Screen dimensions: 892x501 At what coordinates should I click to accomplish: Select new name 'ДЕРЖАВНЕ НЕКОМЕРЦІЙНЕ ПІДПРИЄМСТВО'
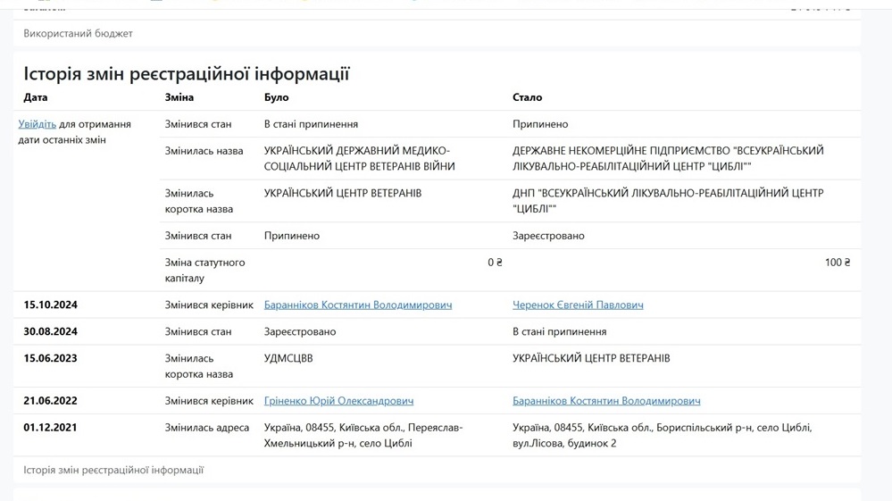(621, 151)
